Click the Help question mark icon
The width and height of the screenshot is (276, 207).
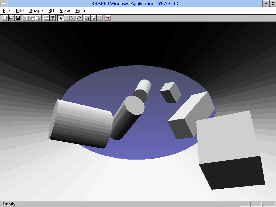(53, 18)
